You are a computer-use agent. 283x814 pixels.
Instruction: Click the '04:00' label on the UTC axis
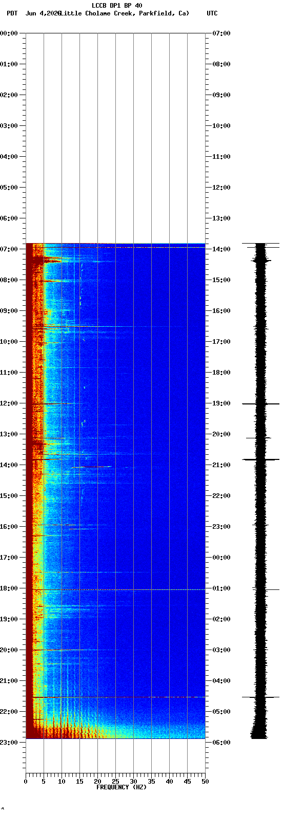point(221,681)
